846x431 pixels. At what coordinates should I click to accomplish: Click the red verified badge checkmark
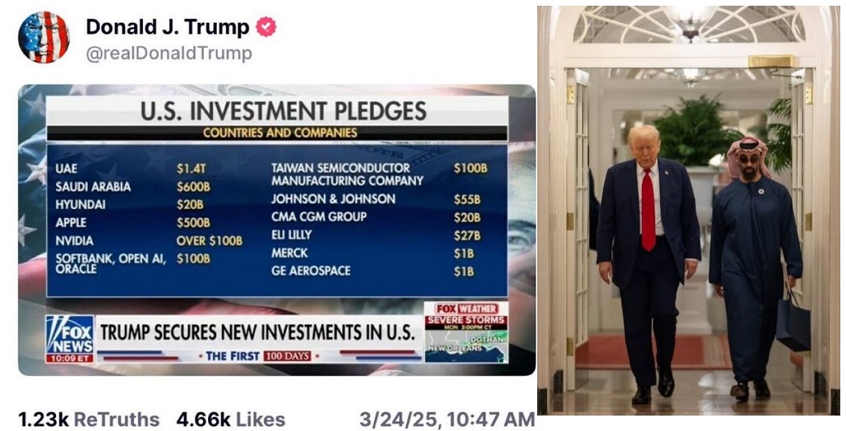point(266,27)
